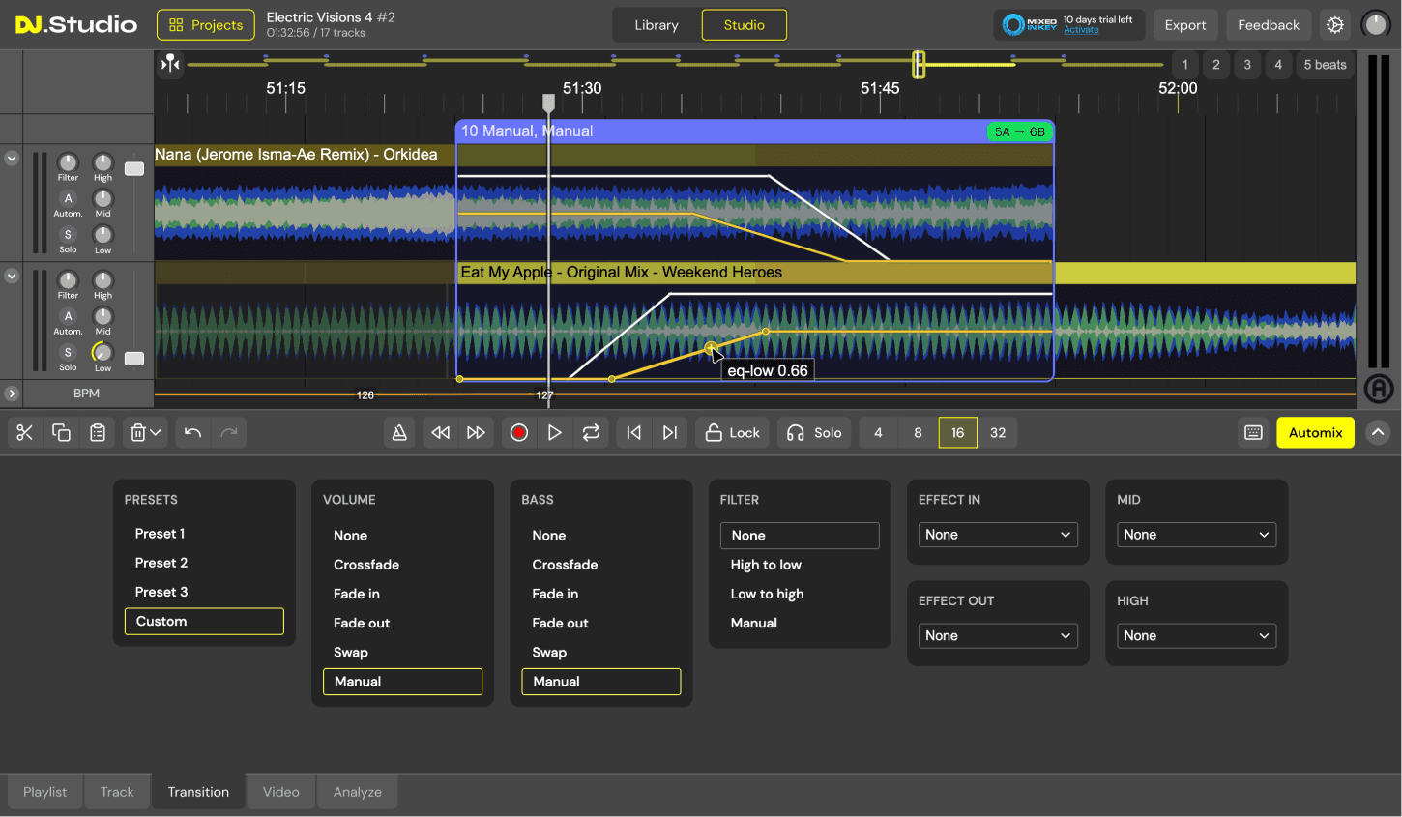Switch to the Video tab
1402x817 pixels.
pyautogui.click(x=281, y=792)
